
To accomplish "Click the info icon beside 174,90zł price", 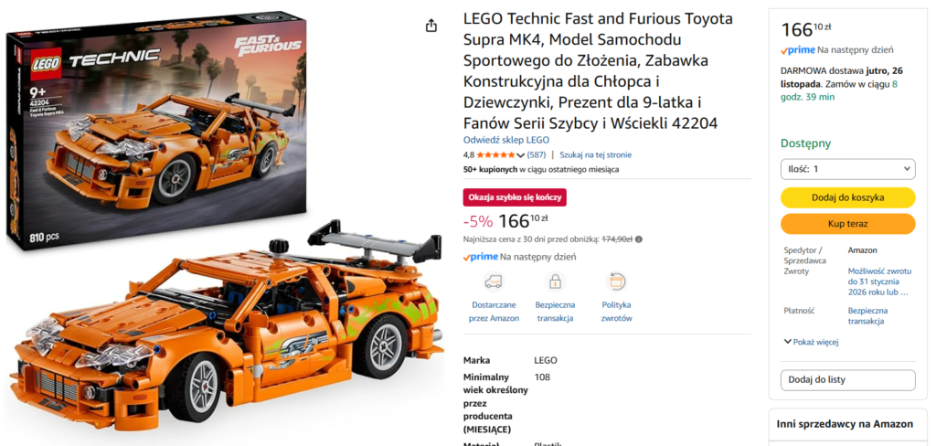I will pos(639,239).
